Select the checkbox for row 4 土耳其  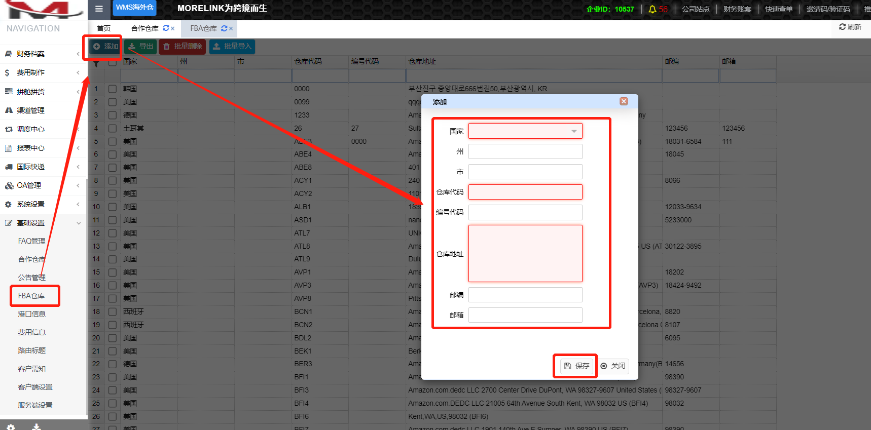[113, 128]
